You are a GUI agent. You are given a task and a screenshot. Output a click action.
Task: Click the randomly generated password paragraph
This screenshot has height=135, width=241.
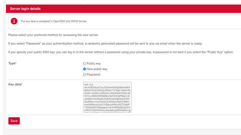(x=105, y=44)
